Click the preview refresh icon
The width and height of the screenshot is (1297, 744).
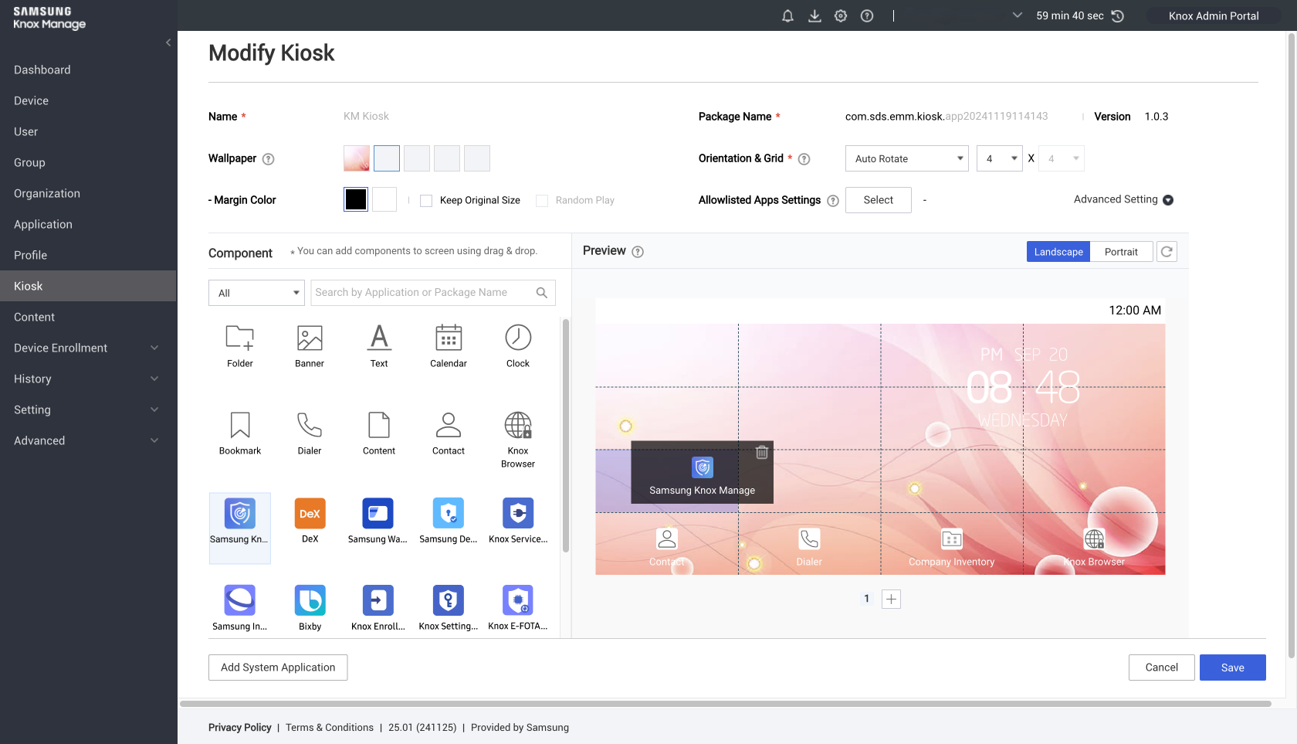[x=1167, y=252]
